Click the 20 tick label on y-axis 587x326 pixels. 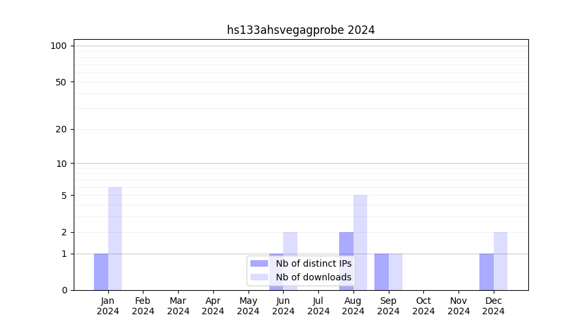(61, 129)
